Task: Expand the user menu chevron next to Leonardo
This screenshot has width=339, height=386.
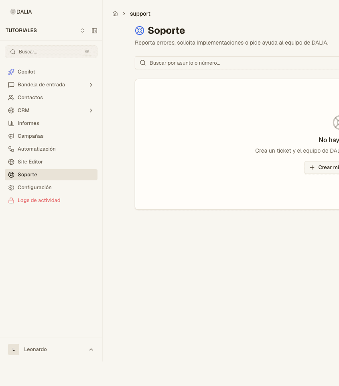Action: pyautogui.click(x=91, y=349)
